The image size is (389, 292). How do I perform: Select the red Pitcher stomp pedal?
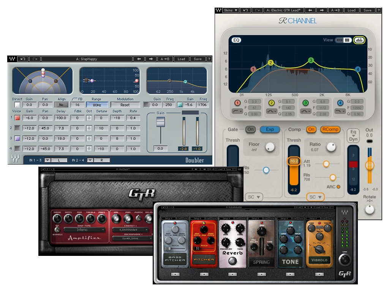204,244
